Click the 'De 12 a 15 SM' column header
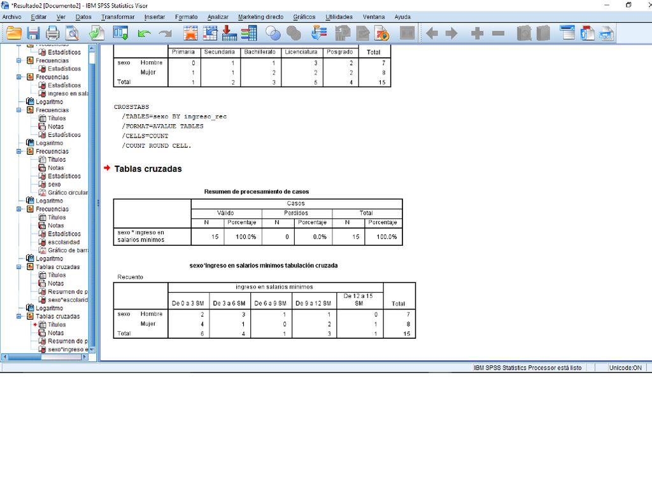 click(x=358, y=299)
